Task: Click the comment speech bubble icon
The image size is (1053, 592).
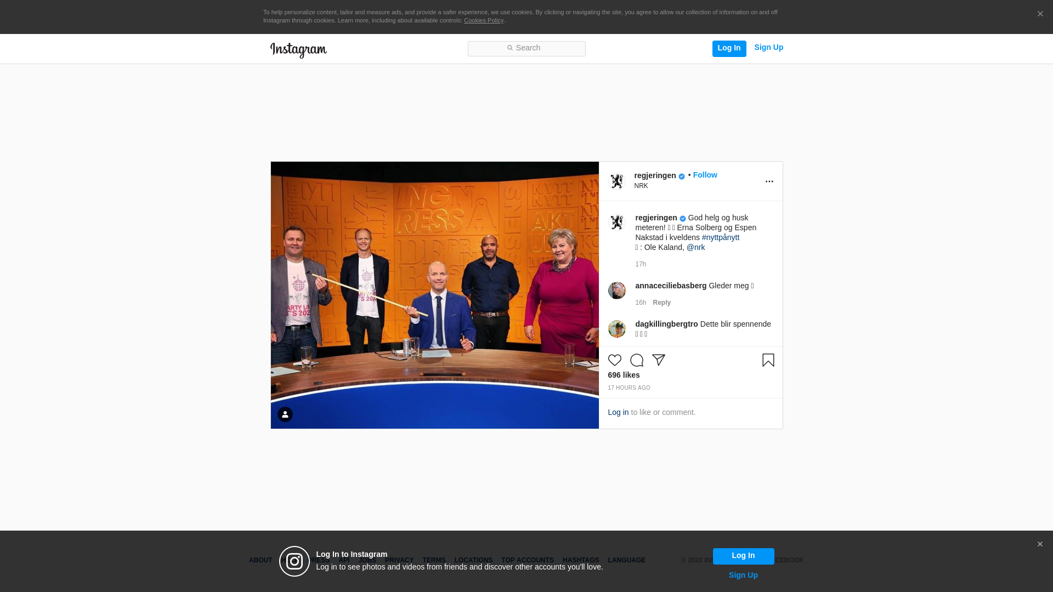Action: pos(637,360)
